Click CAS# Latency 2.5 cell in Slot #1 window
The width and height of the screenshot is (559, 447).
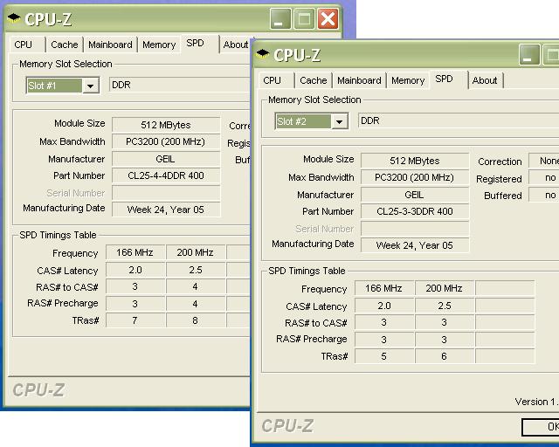click(195, 270)
